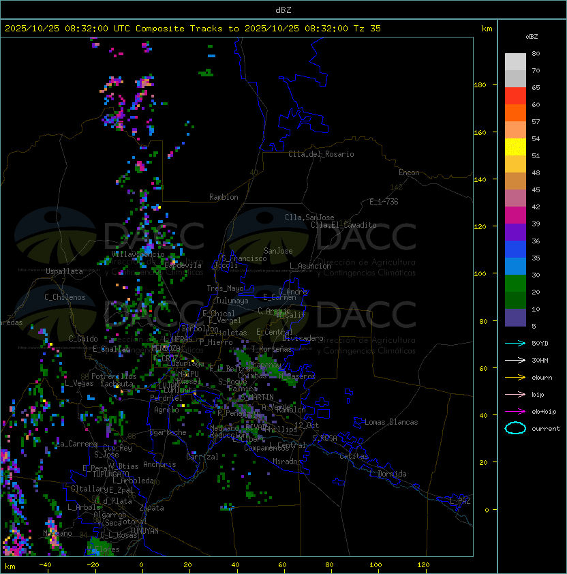Click the cyan ellipse 'current' legend icon
The width and height of the screenshot is (567, 574).
point(515,428)
